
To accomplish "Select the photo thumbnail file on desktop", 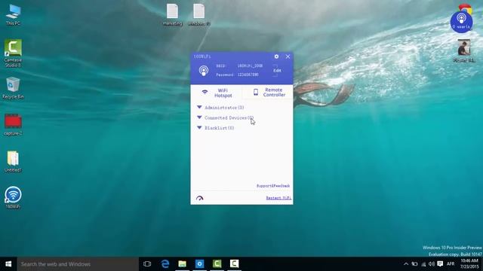I will tap(464, 50).
